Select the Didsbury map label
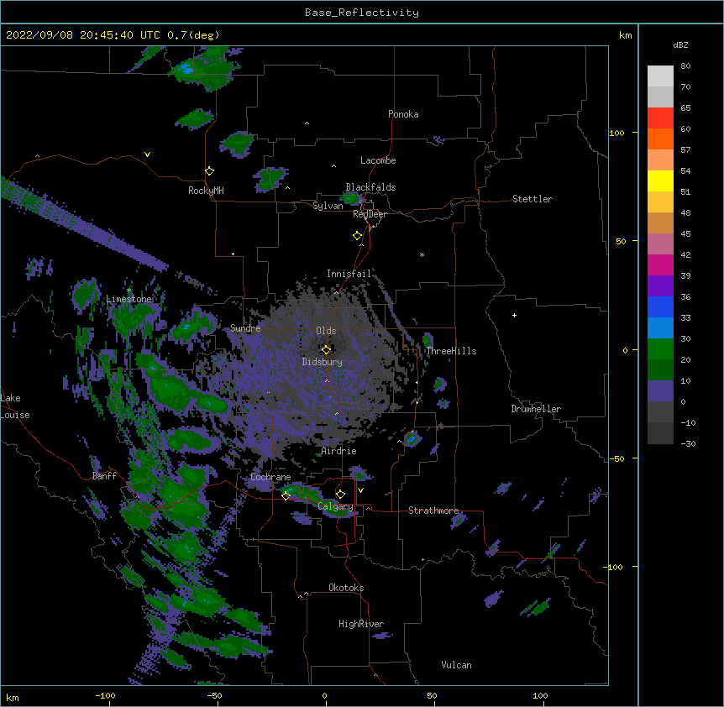724x707 pixels. coord(323,362)
